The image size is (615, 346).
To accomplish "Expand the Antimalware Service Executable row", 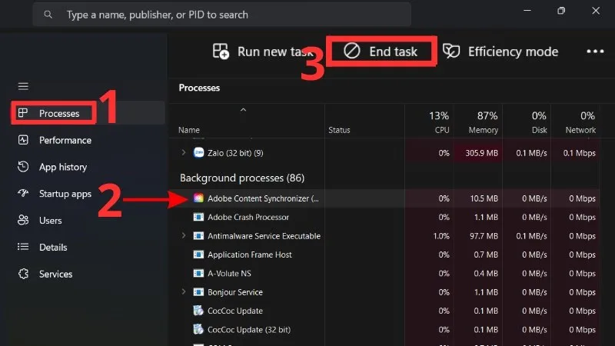I will pyautogui.click(x=183, y=236).
